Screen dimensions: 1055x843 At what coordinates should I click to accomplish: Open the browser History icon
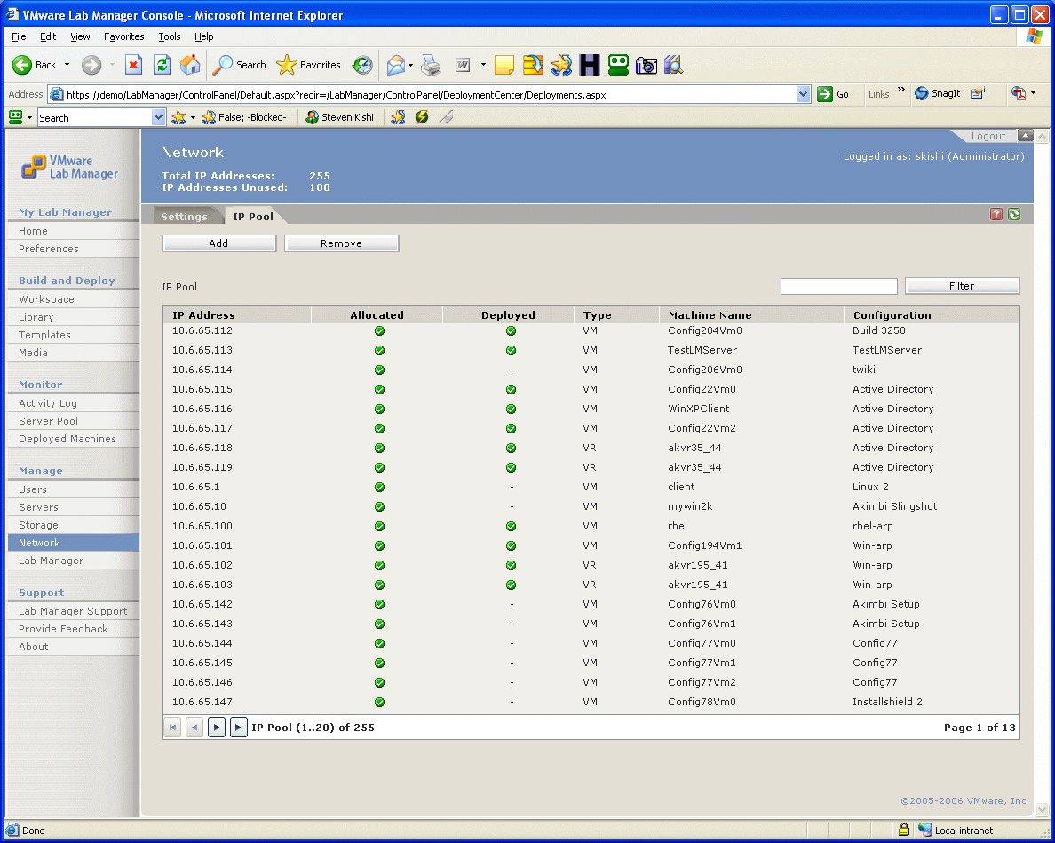(x=362, y=65)
